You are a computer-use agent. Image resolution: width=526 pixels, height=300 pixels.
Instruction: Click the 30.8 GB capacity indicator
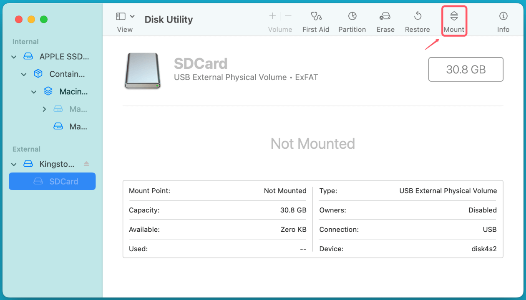466,69
